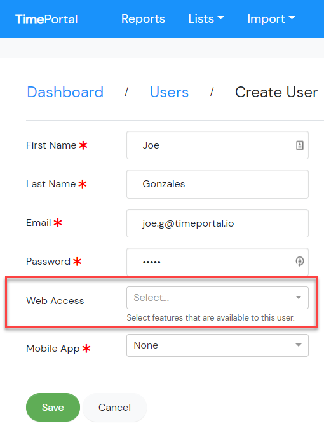Open the Web Access Select... combo box

tap(217, 298)
